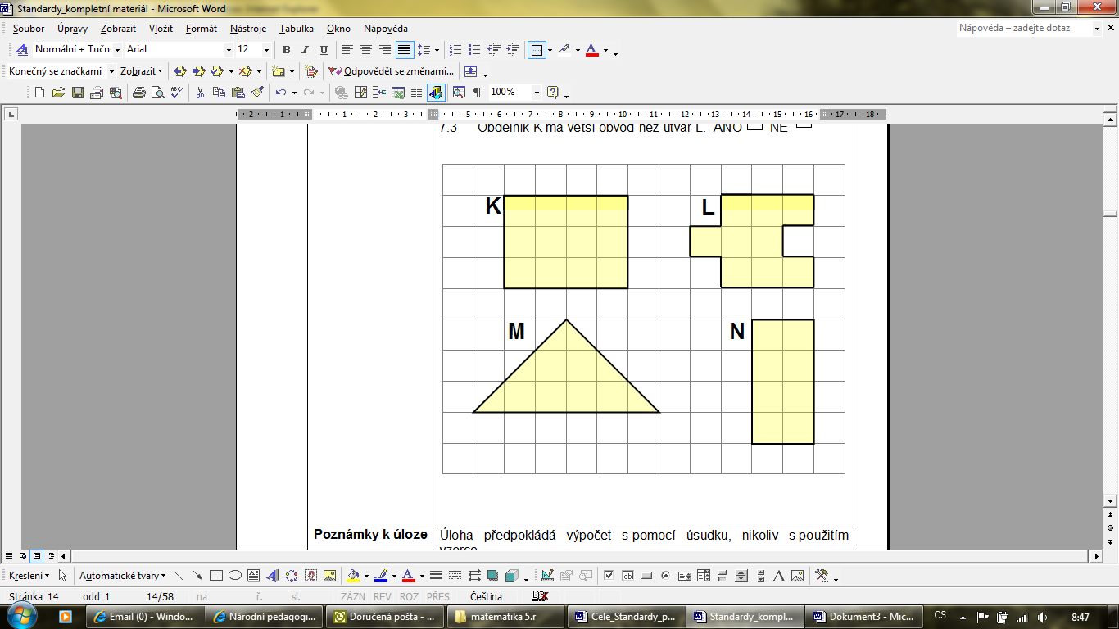Open the Windows Start menu
Viewport: 1119px width, 629px height.
coord(22,616)
